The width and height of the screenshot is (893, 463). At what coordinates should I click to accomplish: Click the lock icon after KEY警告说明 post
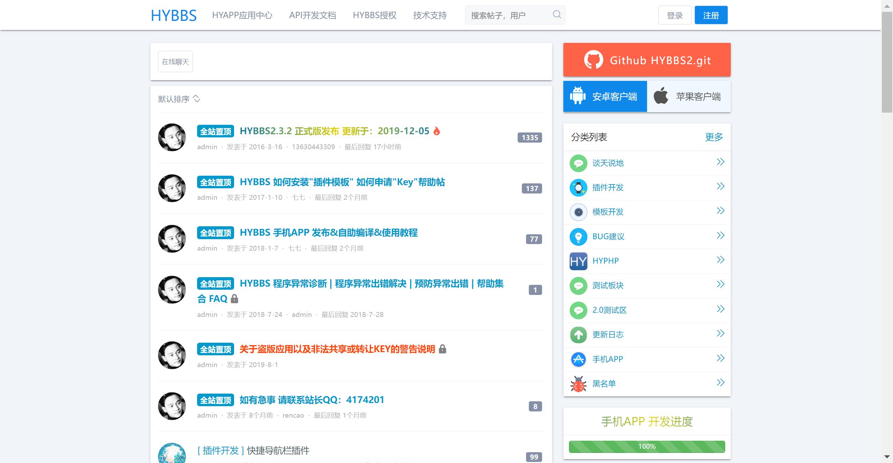tap(442, 349)
